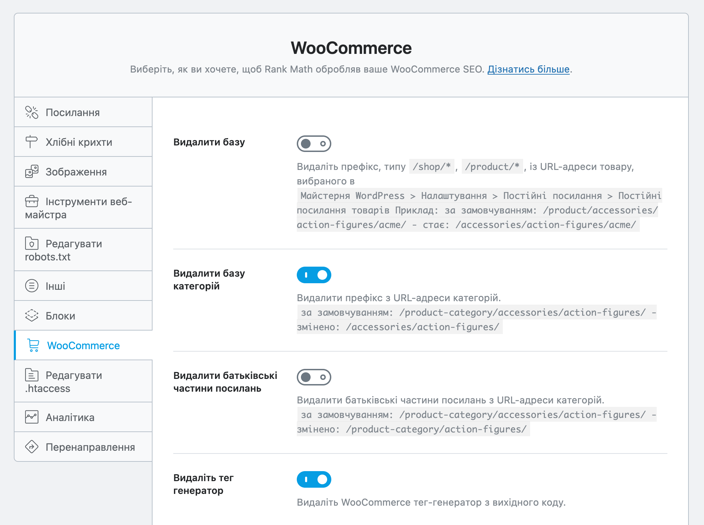Viewport: 704px width, 525px height.
Task: Click the circled lines icon beside Інші
Action: 32,286
